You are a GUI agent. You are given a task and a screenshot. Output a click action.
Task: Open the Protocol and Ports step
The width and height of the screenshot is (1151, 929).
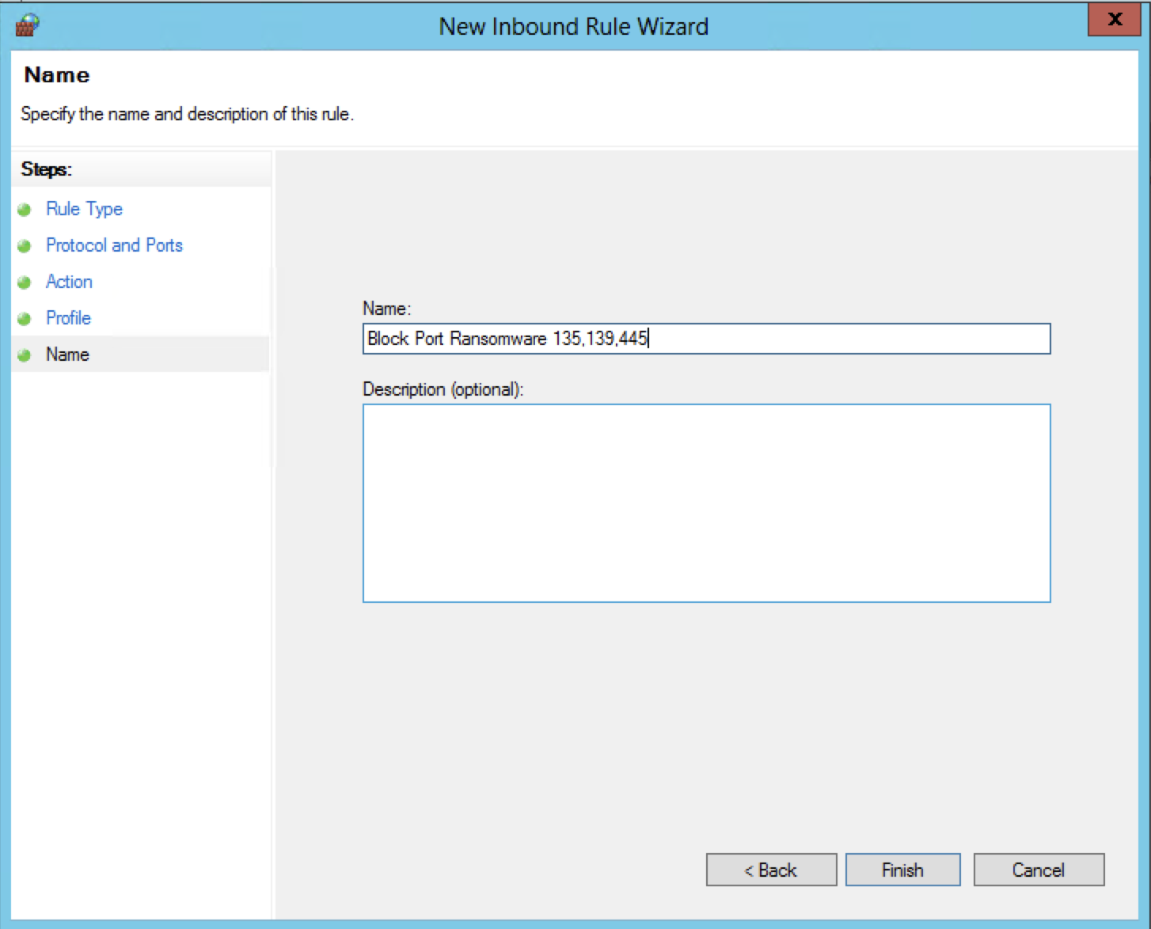pyautogui.click(x=114, y=245)
